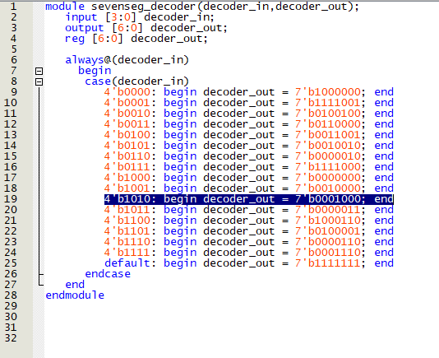Screen dimensions: 439x358
Task: Click line number 19 in the gutter
Action: tap(11, 199)
